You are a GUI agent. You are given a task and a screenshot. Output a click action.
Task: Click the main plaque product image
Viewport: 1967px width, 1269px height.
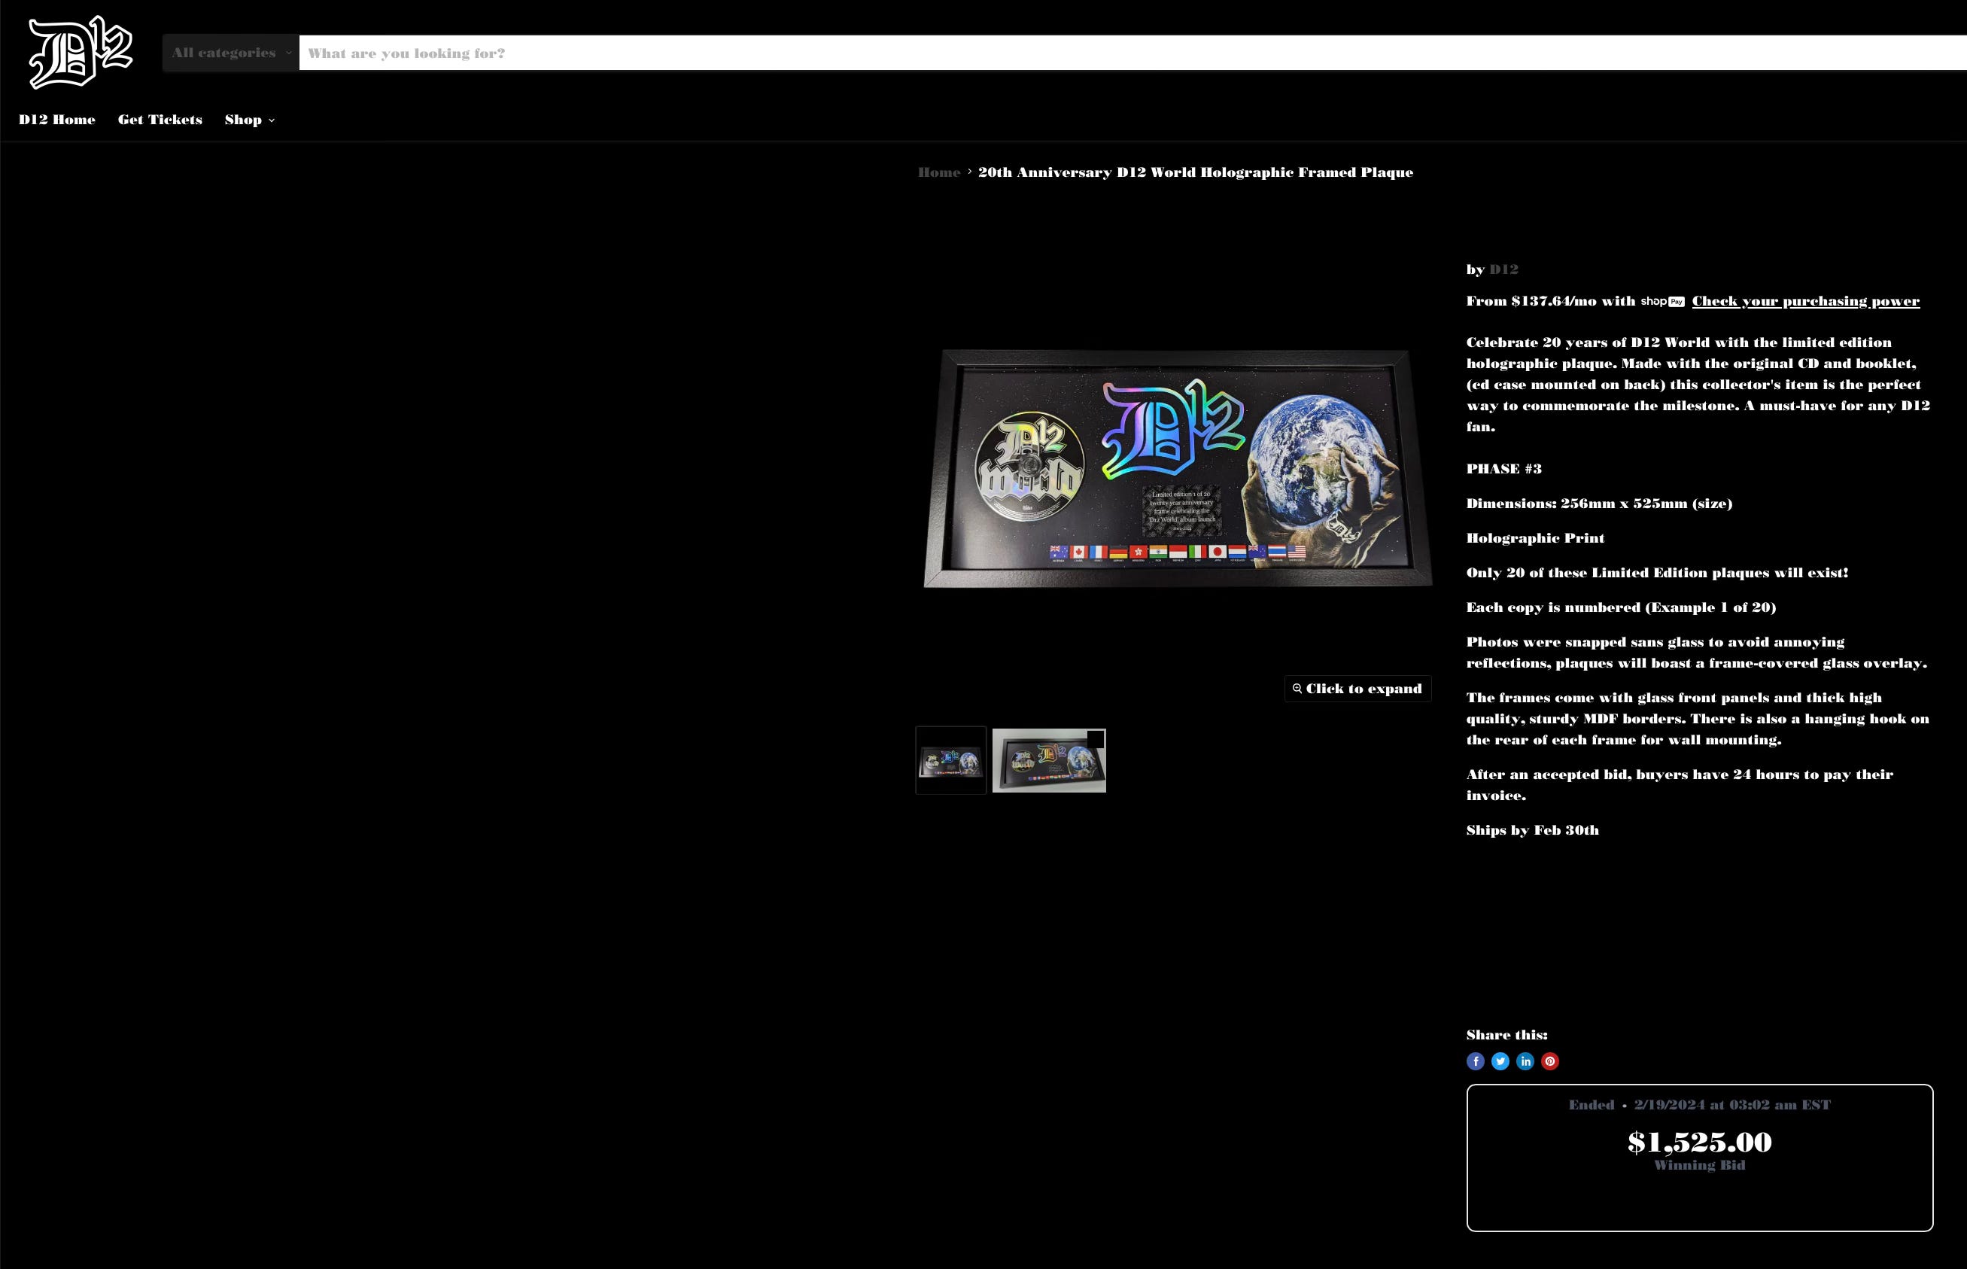pyautogui.click(x=1177, y=468)
